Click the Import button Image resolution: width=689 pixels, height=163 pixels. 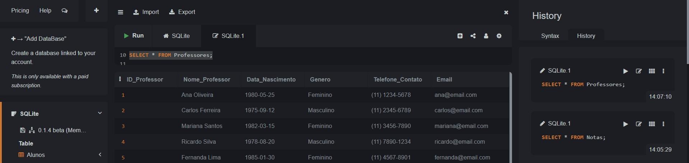[x=146, y=12]
